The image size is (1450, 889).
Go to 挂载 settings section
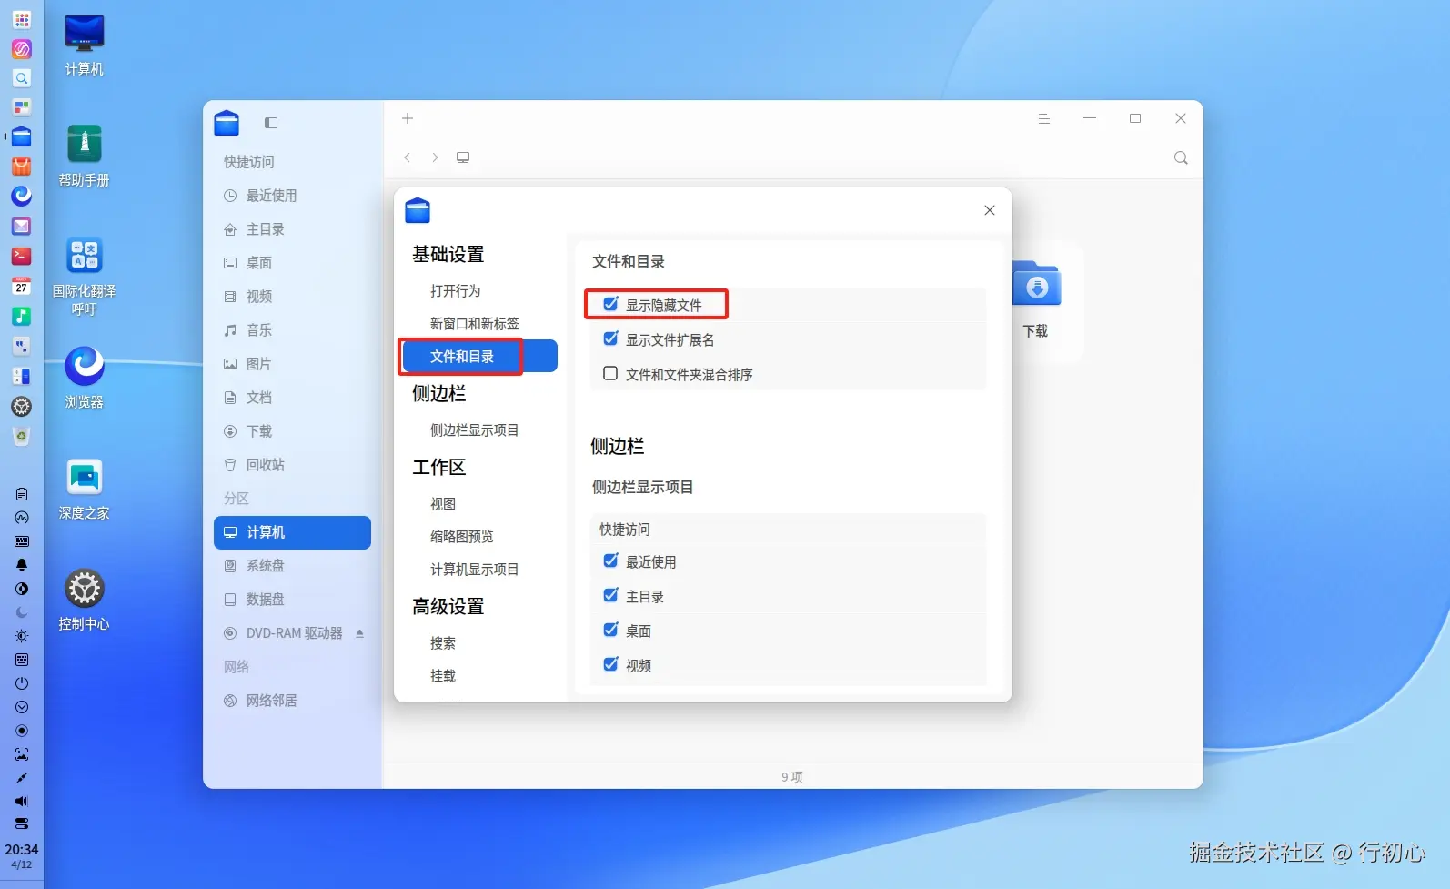443,676
